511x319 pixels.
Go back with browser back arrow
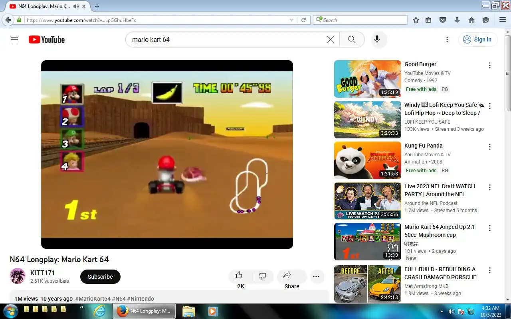8,20
